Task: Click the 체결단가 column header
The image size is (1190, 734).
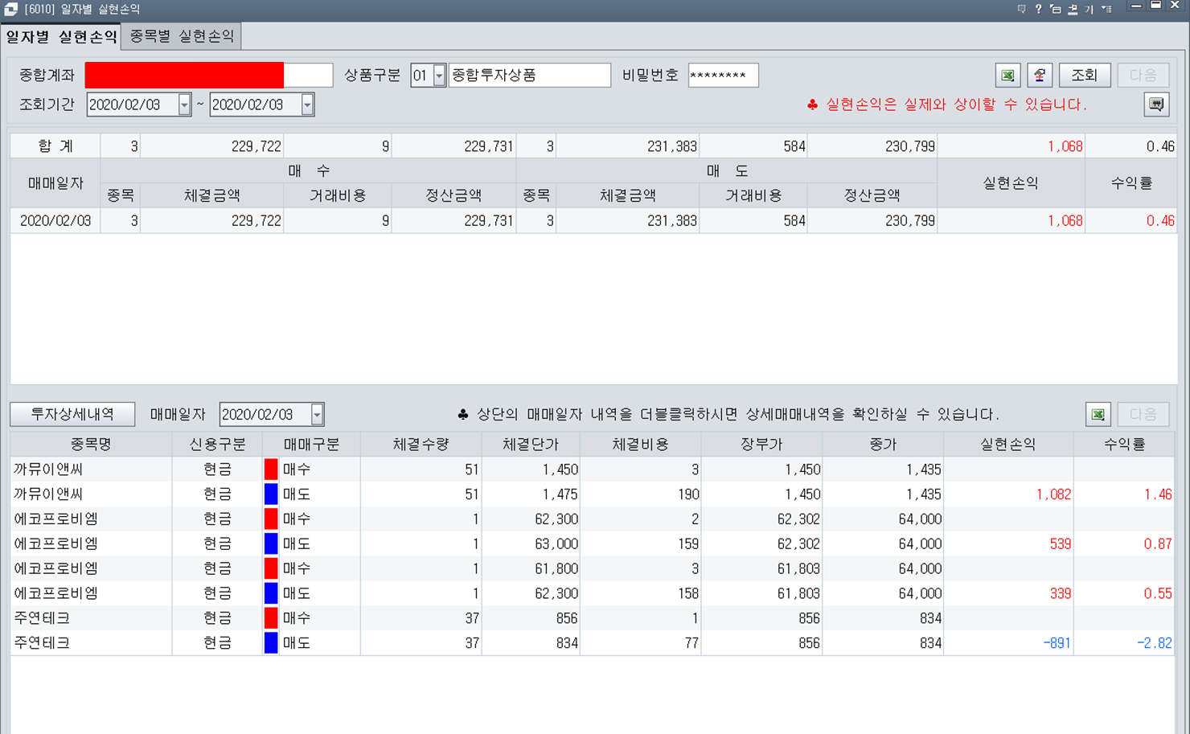Action: (x=531, y=445)
